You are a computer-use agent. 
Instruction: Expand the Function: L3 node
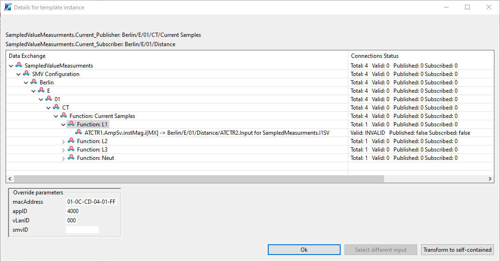pos(64,150)
